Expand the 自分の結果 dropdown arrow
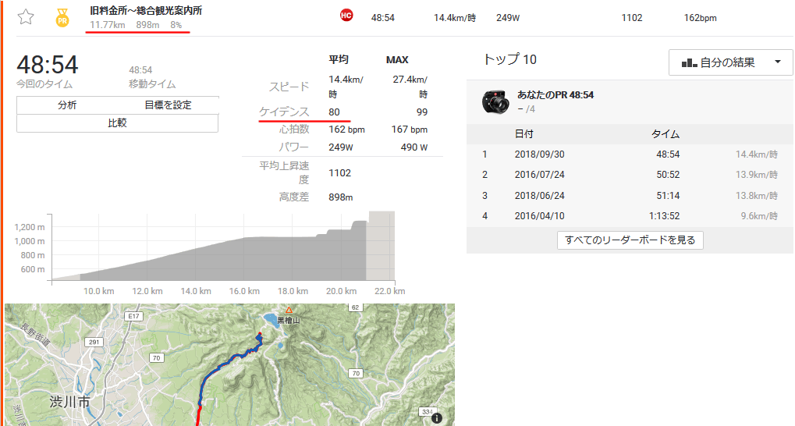 [777, 62]
